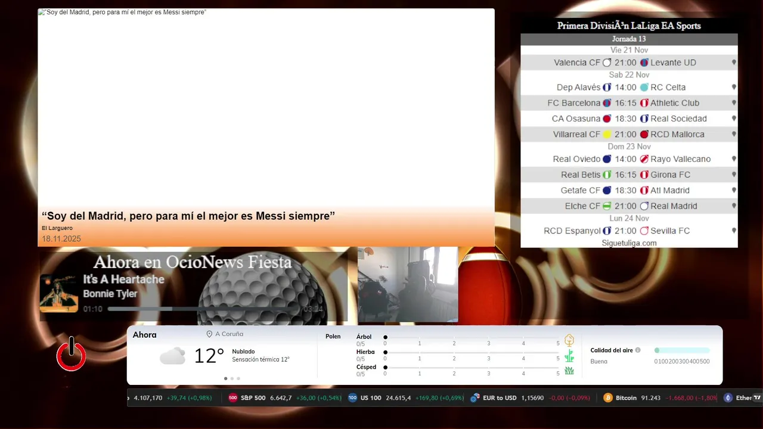
Task: Click the Árbol pollen level scale
Action: click(472, 338)
